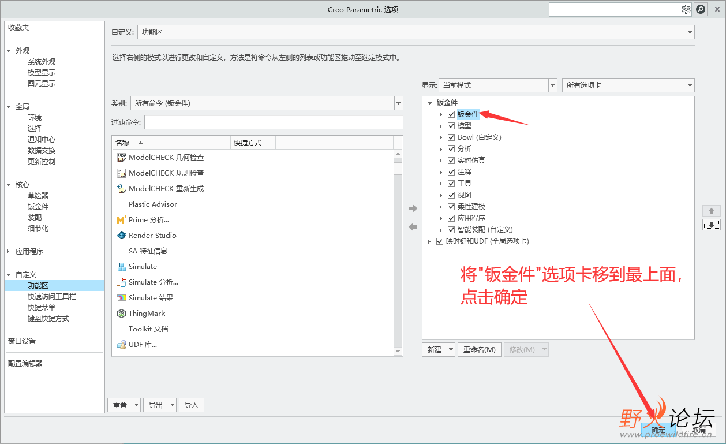Uncheck the 模型 tab checkbox
Screen dimensions: 726x444
451,126
